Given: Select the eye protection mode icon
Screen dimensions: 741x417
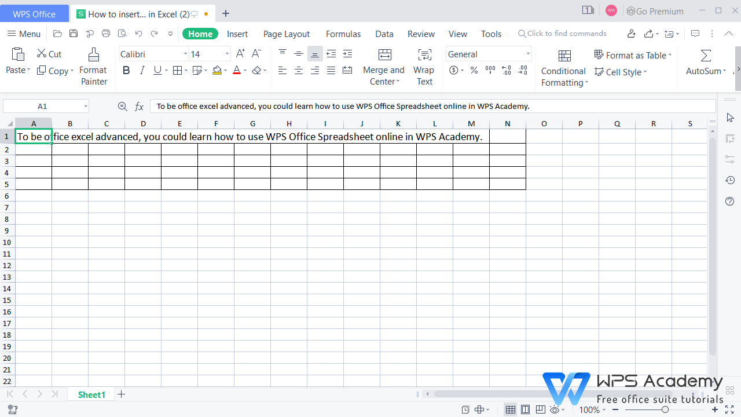Looking at the screenshot, I should [553, 409].
